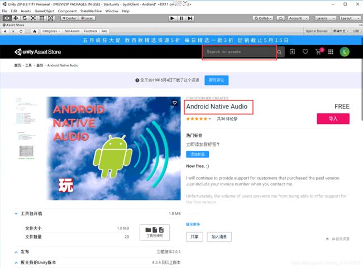Refresh the Asset Store page
Image resolution: width=363 pixels, height=268 pixels.
tap(21, 31)
